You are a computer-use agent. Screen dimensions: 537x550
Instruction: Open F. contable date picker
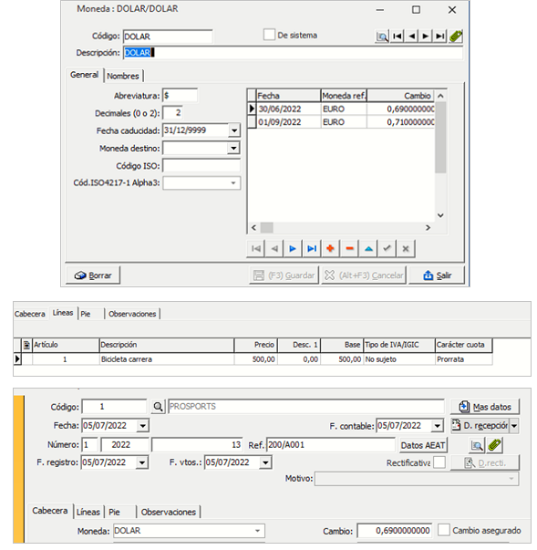click(x=437, y=426)
